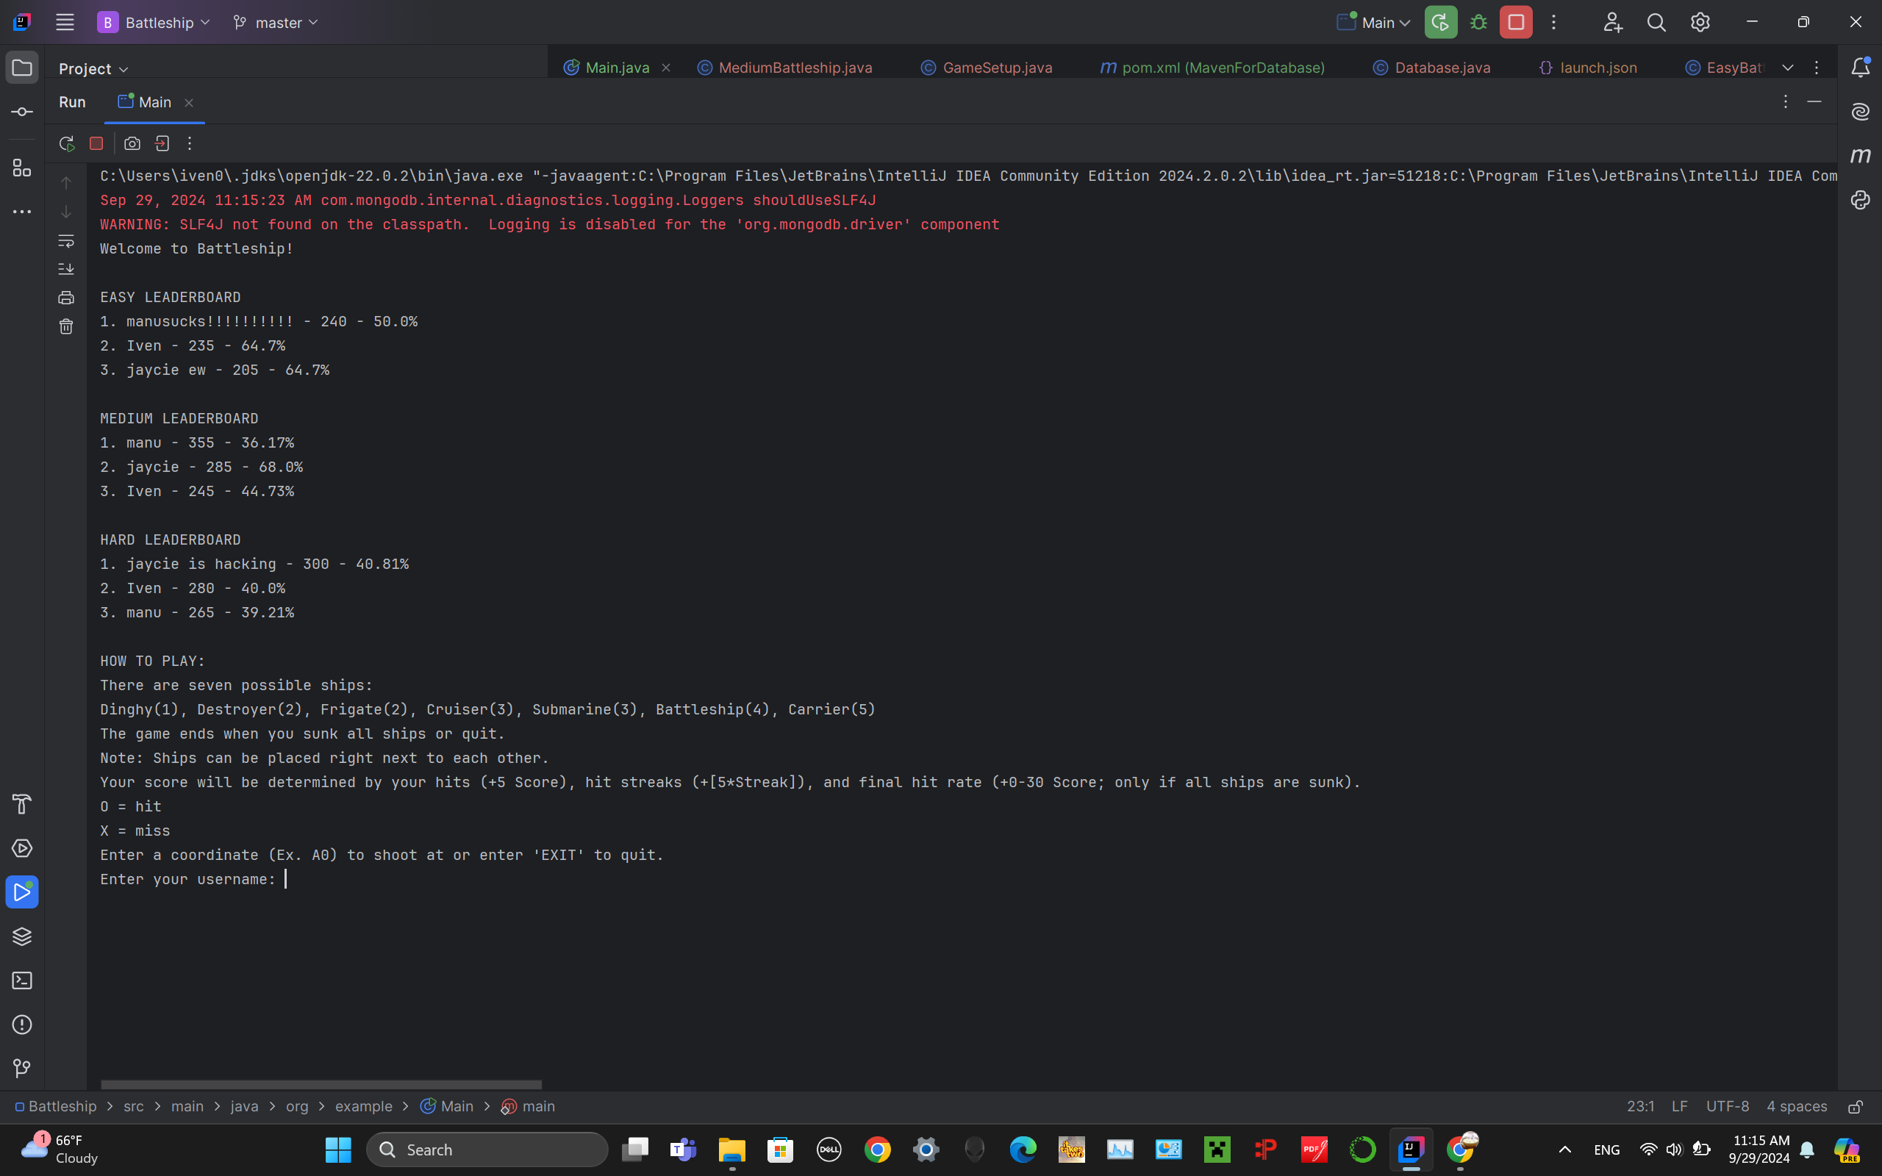Click the Rerun Main icon in run toolbar
The width and height of the screenshot is (1882, 1176).
pyautogui.click(x=67, y=143)
